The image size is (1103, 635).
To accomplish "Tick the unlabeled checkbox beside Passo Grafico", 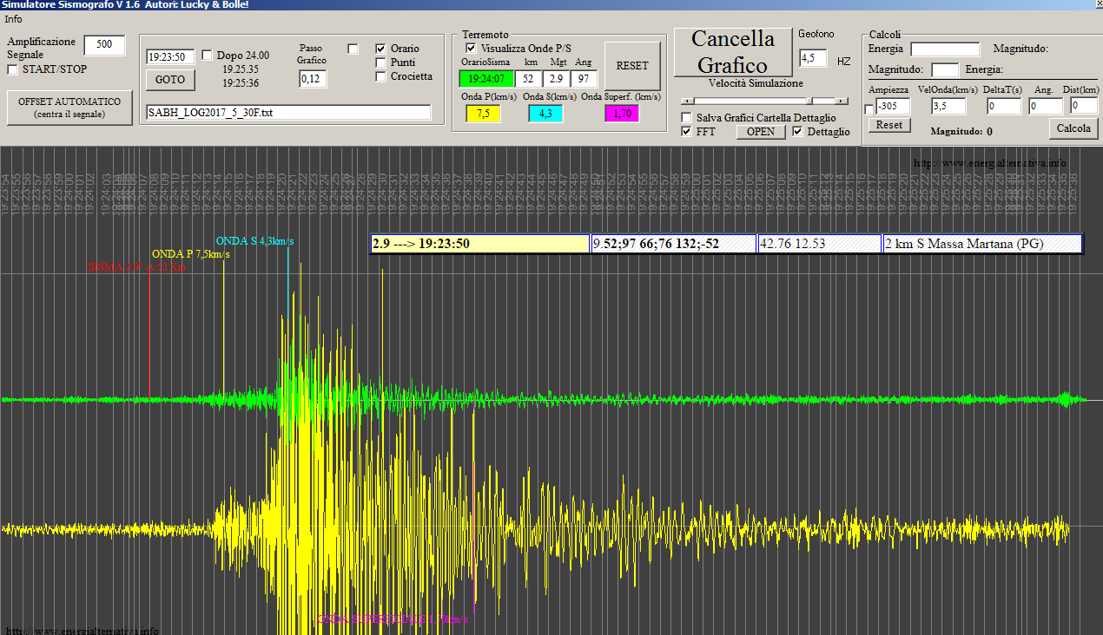I will point(353,49).
